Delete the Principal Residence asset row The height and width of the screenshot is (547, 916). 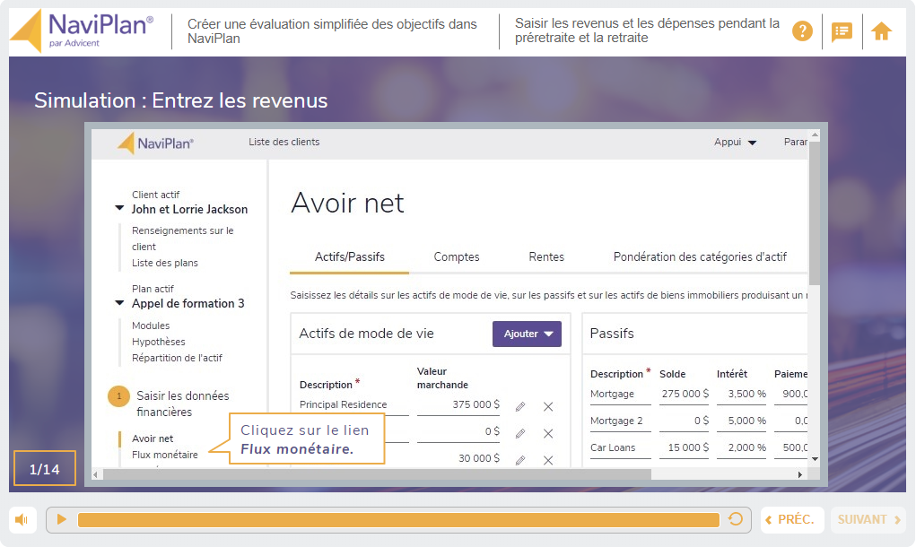coord(548,406)
